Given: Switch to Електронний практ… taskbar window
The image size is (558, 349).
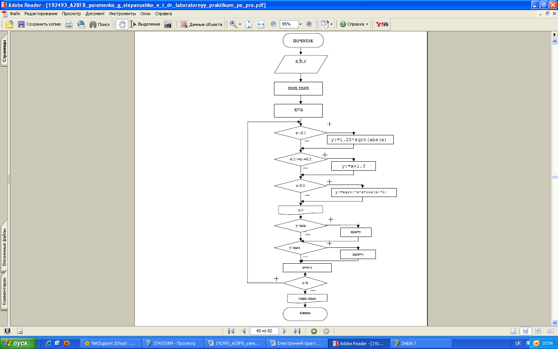Looking at the screenshot, I should (x=297, y=343).
